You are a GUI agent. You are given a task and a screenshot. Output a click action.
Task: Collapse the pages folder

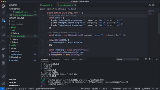(13, 27)
